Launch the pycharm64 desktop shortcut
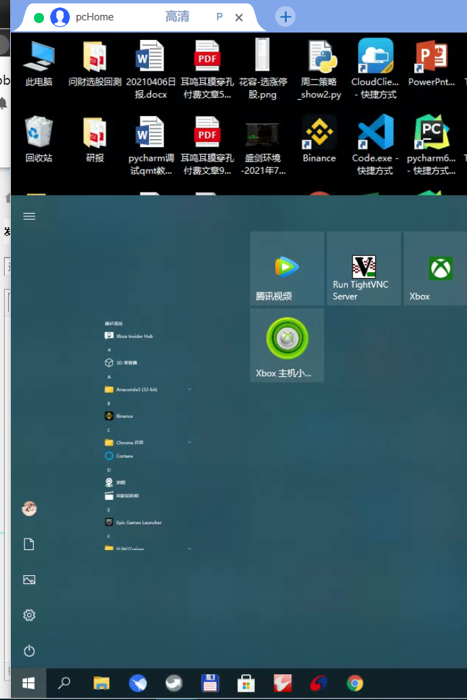Image resolution: width=467 pixels, height=700 pixels. (431, 145)
